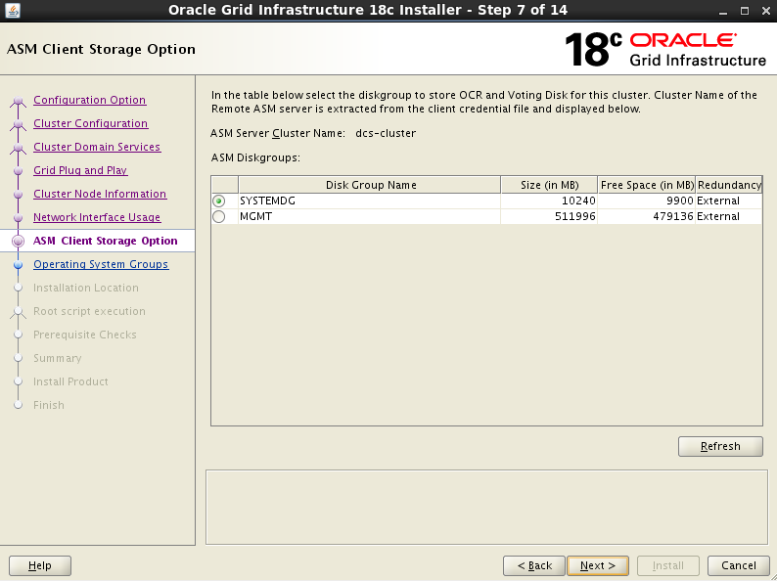Go Back to previous step
The height and width of the screenshot is (581, 777).
pos(534,565)
